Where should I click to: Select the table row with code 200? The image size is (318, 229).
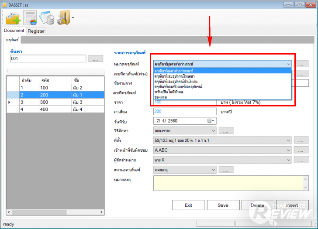tap(55, 95)
